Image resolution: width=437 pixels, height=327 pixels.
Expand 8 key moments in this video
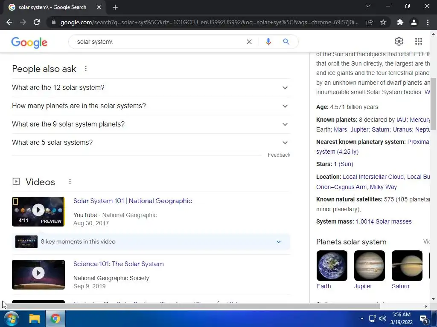(x=151, y=242)
